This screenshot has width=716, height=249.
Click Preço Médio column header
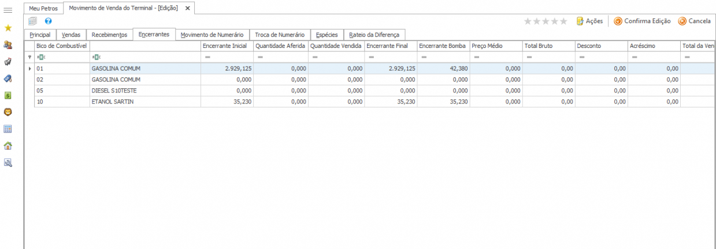click(x=496, y=46)
